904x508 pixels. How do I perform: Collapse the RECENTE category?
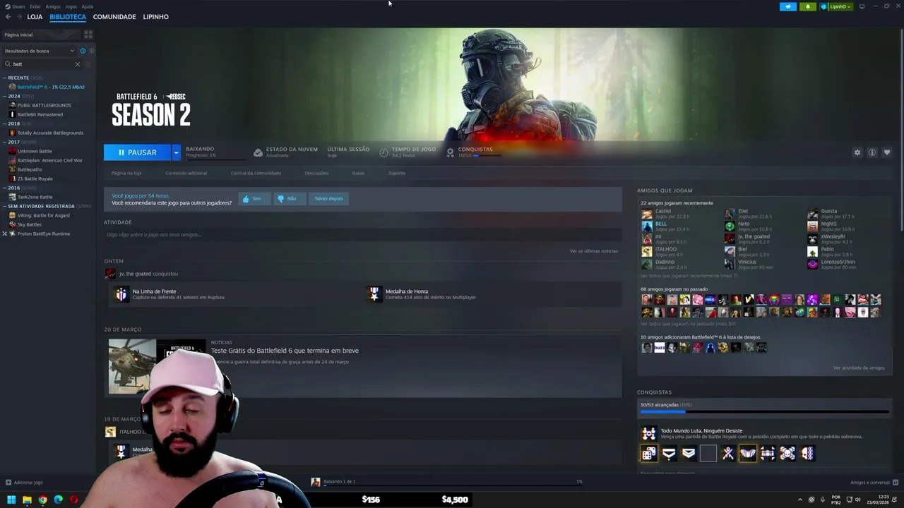coord(5,78)
